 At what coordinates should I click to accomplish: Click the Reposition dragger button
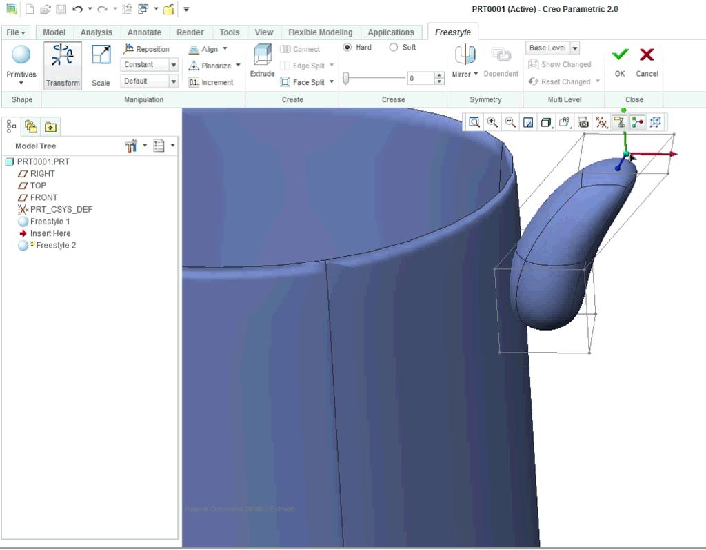point(146,49)
